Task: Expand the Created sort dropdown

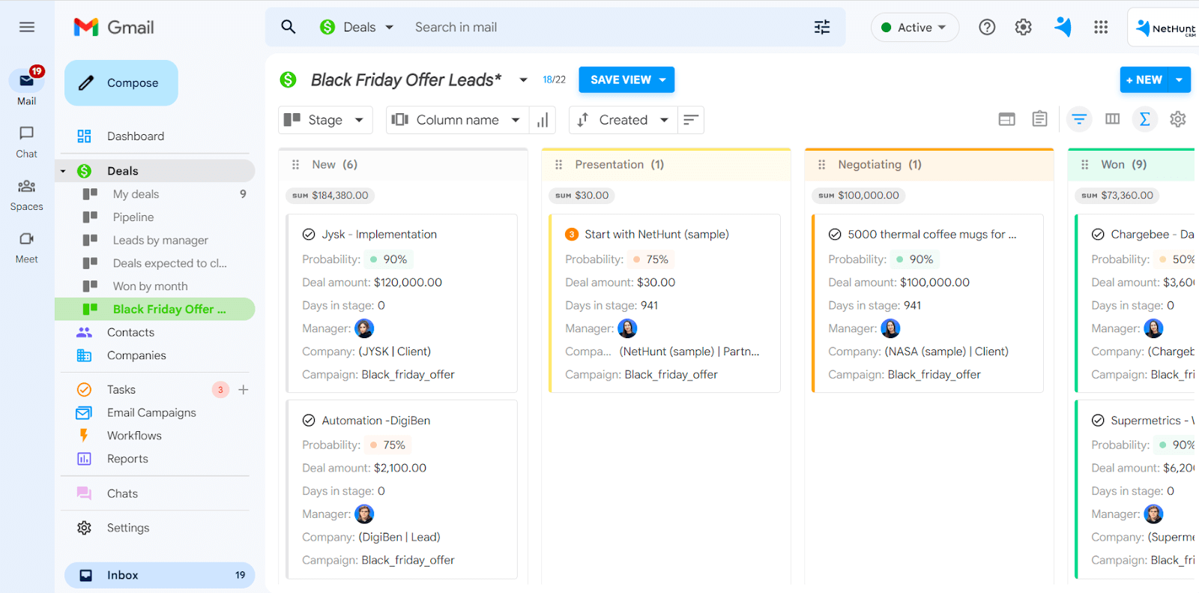Action: (x=623, y=120)
